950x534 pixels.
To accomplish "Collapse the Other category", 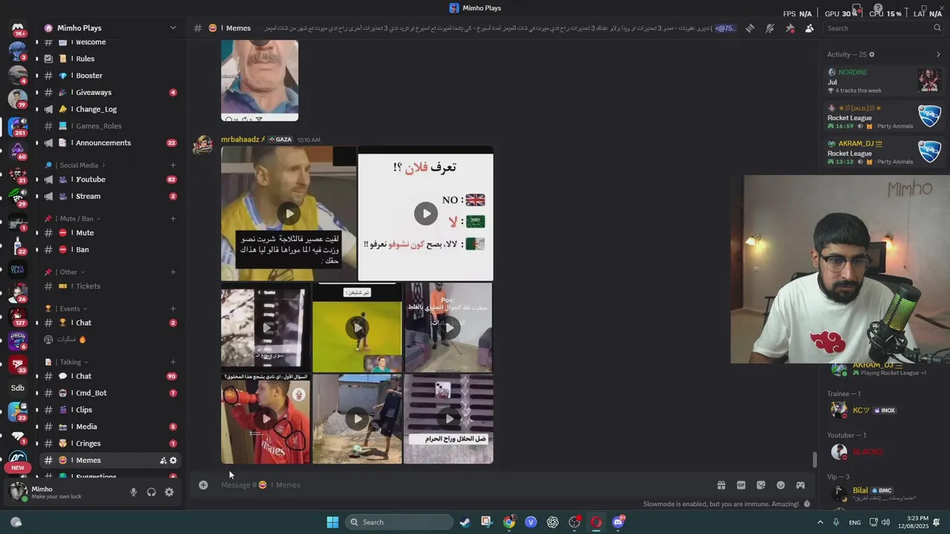I will (69, 272).
